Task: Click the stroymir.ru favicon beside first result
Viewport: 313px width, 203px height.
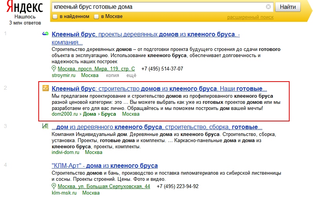Action: coord(46,34)
